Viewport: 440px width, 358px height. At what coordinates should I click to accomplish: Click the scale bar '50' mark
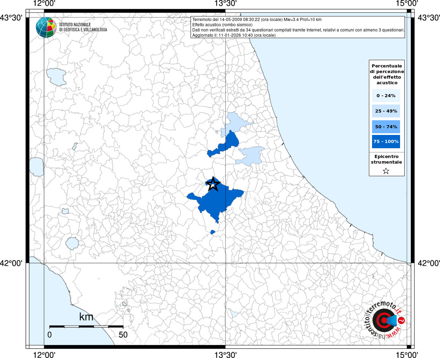(123, 335)
